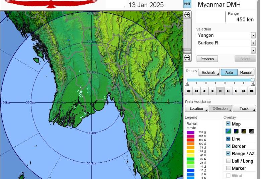Click the zoom out magnifier icon

(187, 58)
